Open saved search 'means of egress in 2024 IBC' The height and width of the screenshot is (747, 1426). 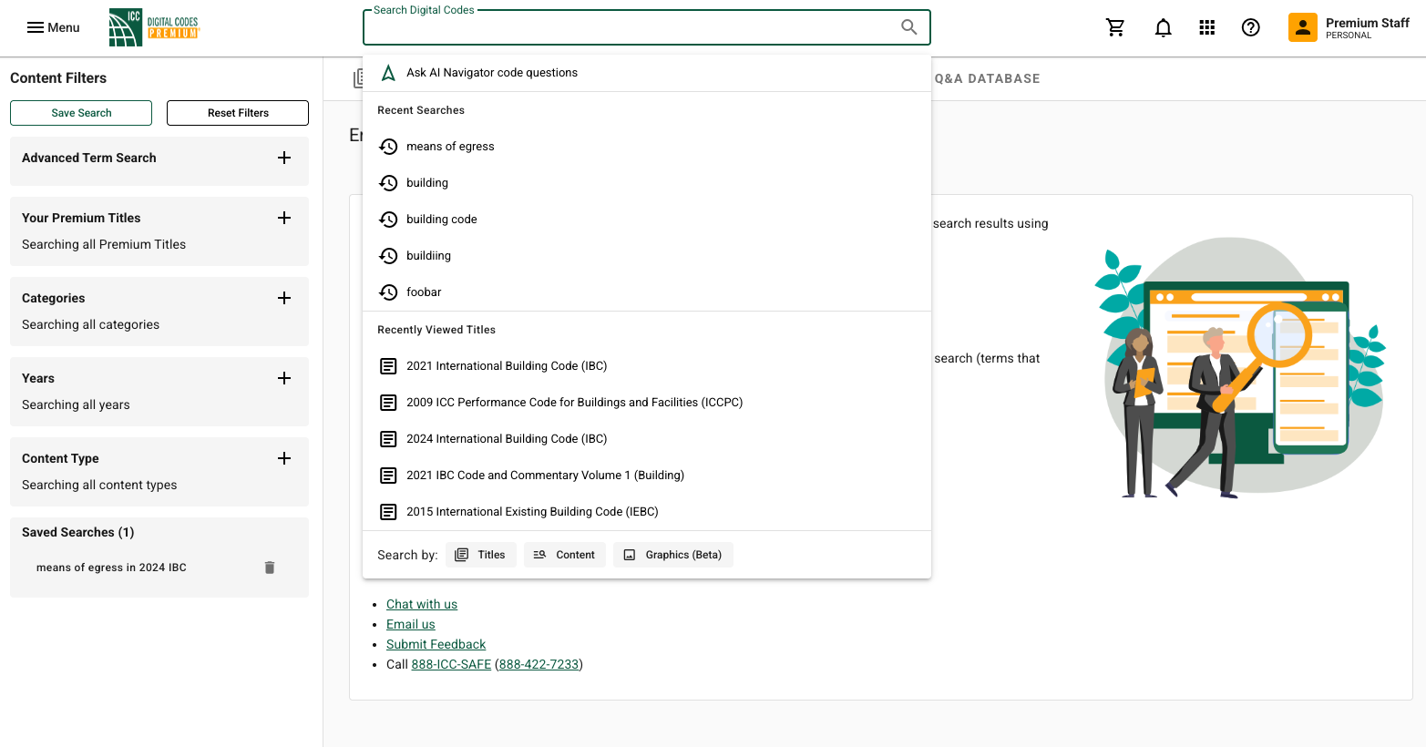(111, 568)
